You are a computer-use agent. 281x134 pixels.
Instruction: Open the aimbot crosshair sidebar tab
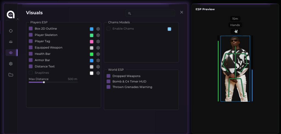click(x=11, y=31)
